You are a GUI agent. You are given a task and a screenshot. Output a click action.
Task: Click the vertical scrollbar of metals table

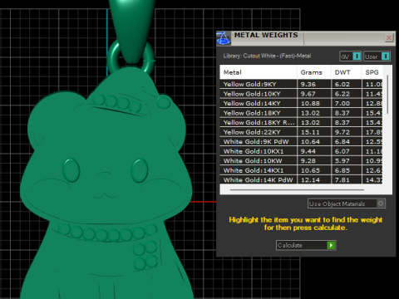click(387, 94)
